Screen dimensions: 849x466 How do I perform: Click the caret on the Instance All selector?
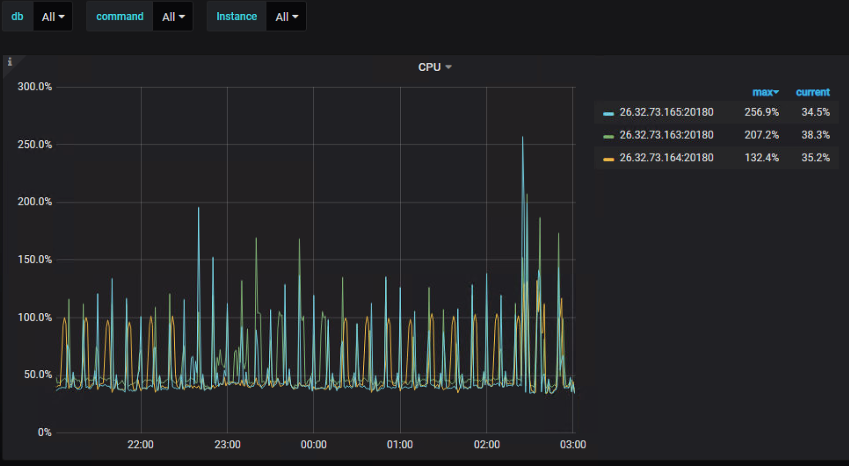coord(294,16)
